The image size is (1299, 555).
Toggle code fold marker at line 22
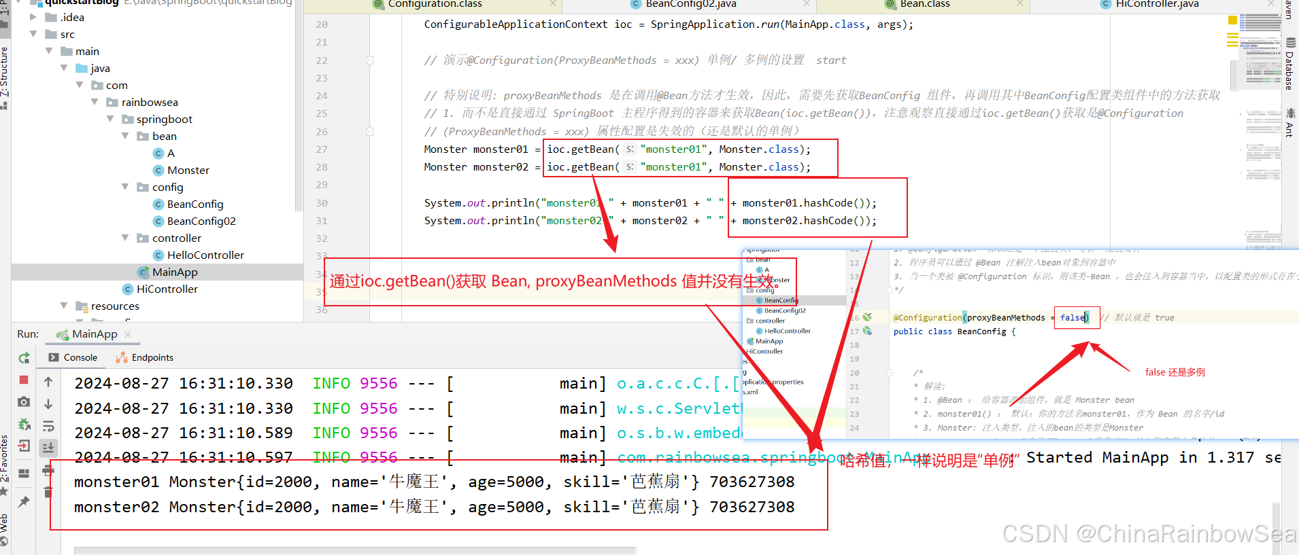(370, 60)
